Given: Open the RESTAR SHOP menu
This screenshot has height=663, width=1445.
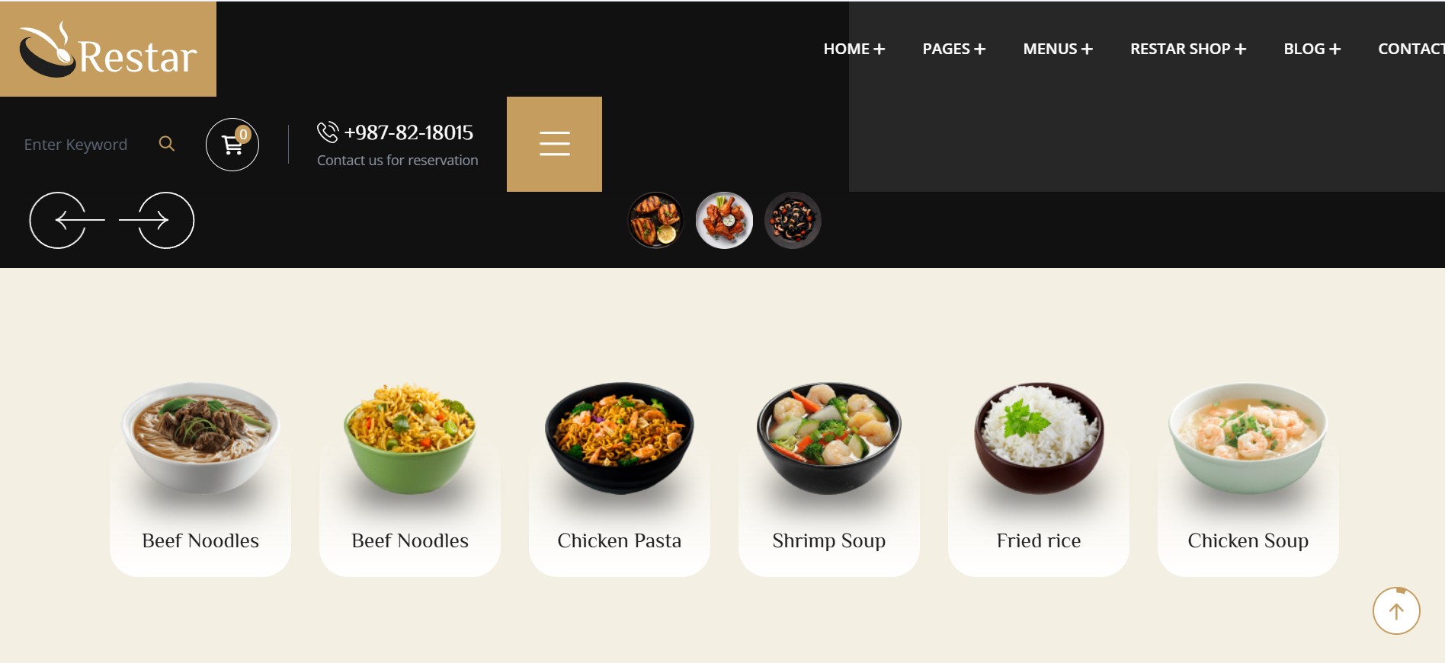Looking at the screenshot, I should 1188,49.
